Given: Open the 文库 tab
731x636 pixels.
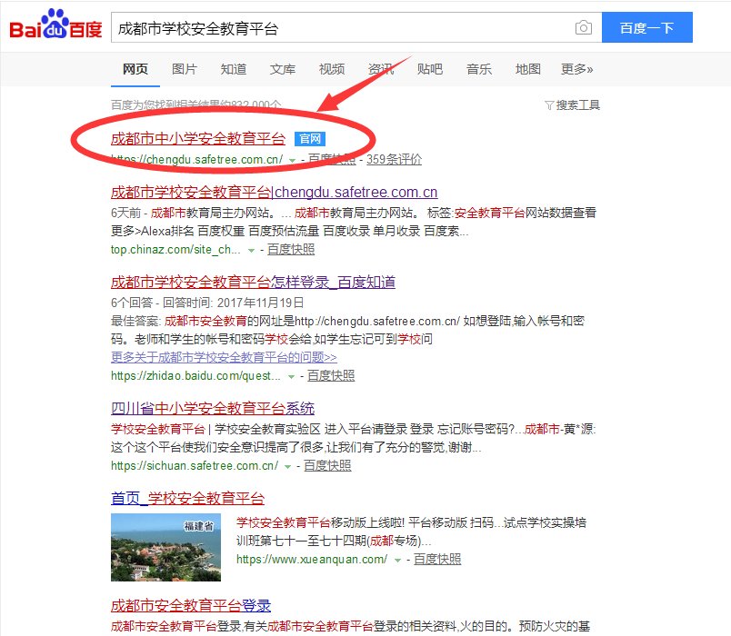Looking at the screenshot, I should [282, 68].
